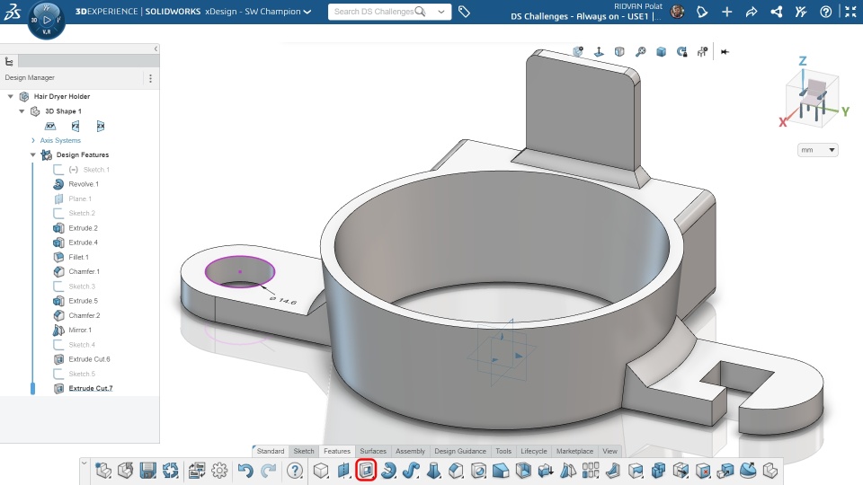The width and height of the screenshot is (863, 485).
Task: Click the plus Add icon in top bar
Action: click(x=727, y=12)
